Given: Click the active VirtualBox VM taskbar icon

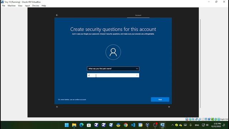Looking at the screenshot, I should coord(162,125).
